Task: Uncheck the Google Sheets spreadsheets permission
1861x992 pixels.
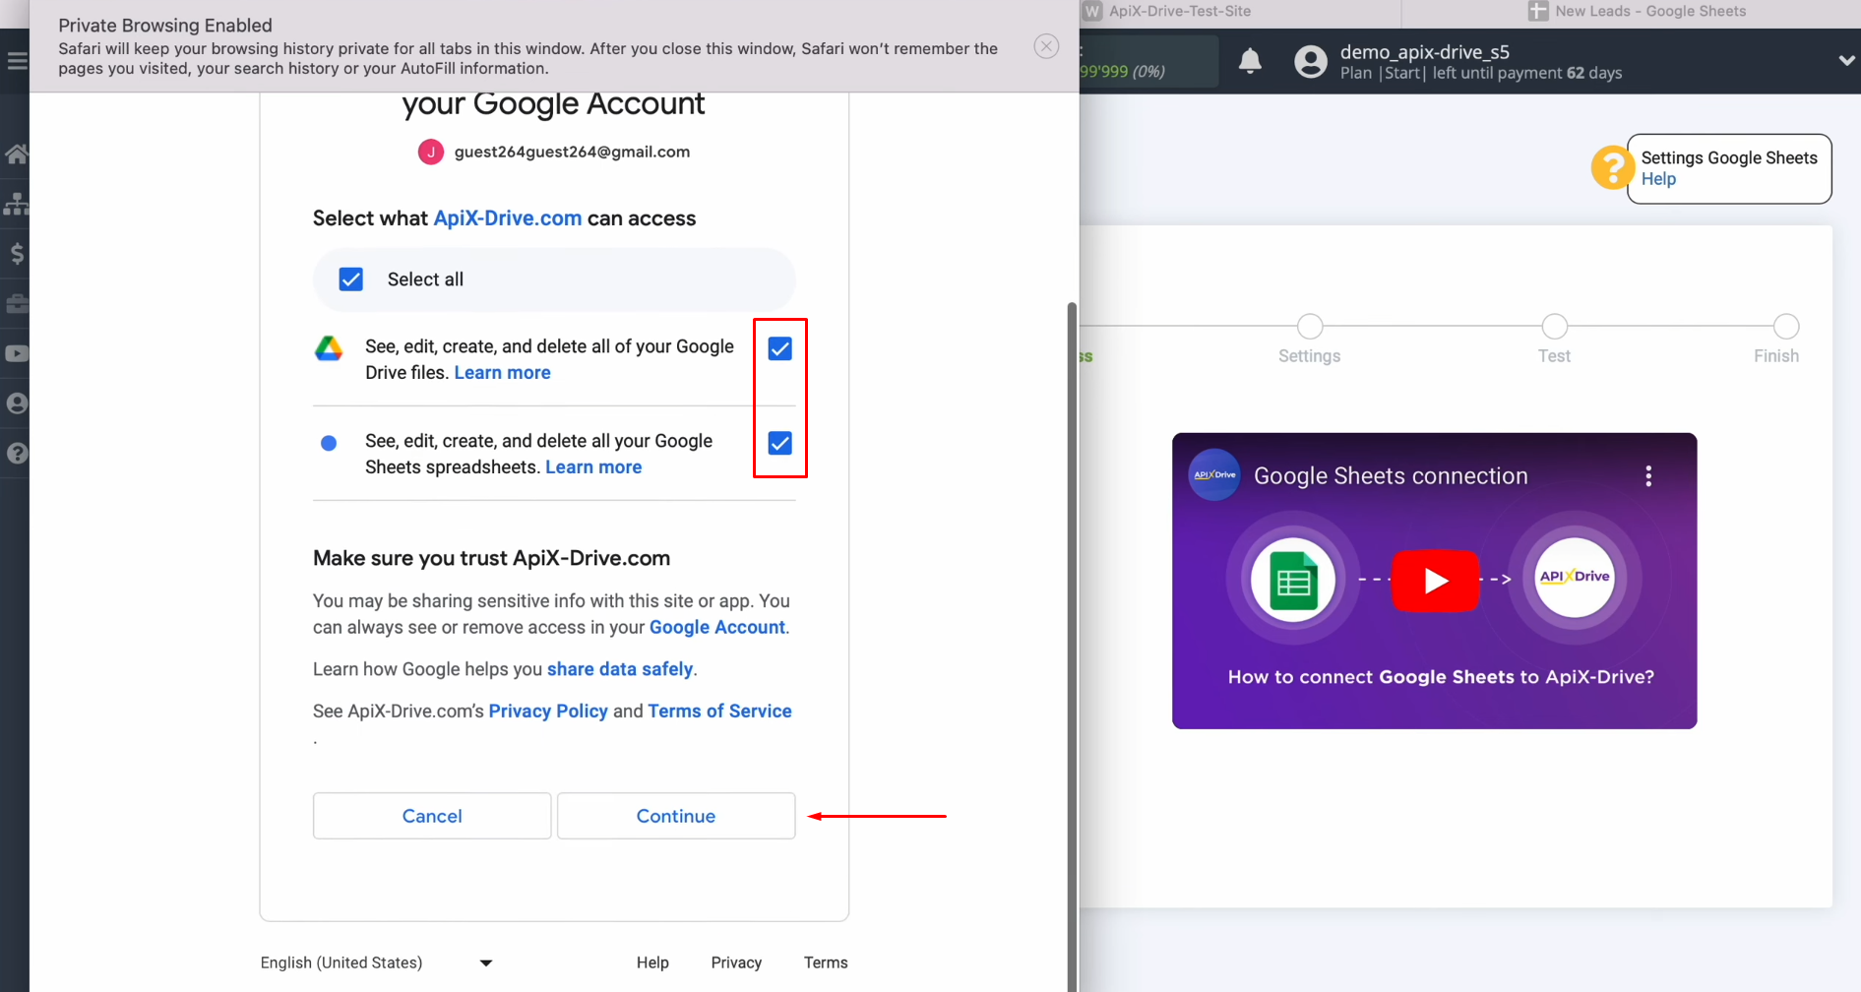Action: [780, 443]
